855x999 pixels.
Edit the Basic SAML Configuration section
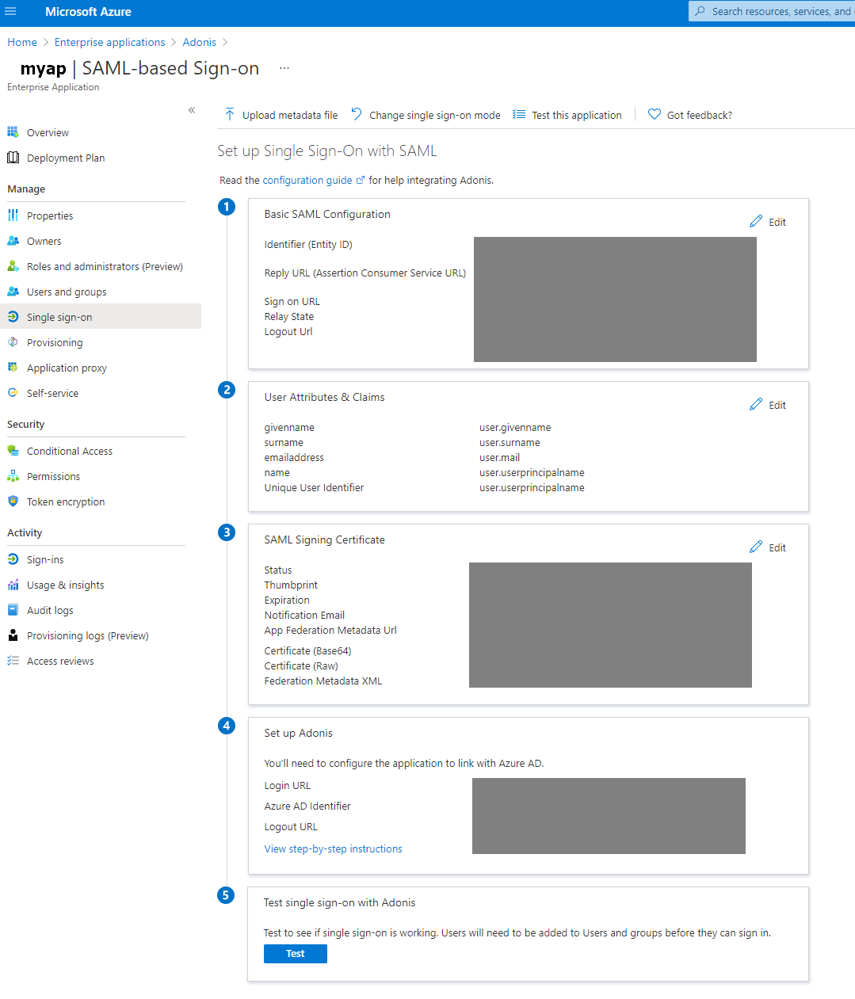pos(766,222)
